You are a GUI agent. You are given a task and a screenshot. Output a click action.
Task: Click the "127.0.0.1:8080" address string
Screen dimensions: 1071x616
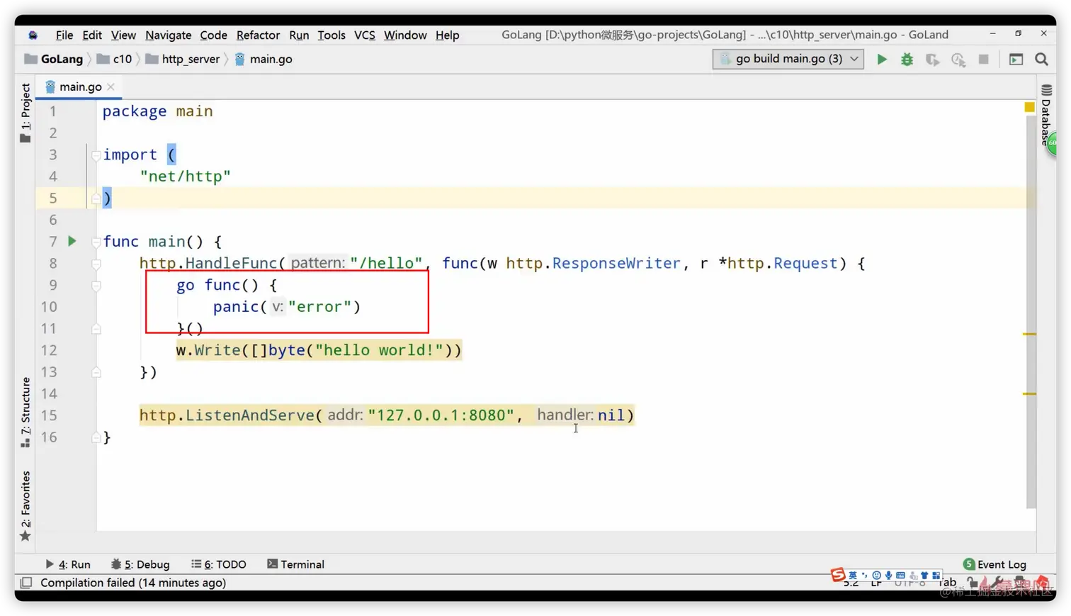(441, 415)
